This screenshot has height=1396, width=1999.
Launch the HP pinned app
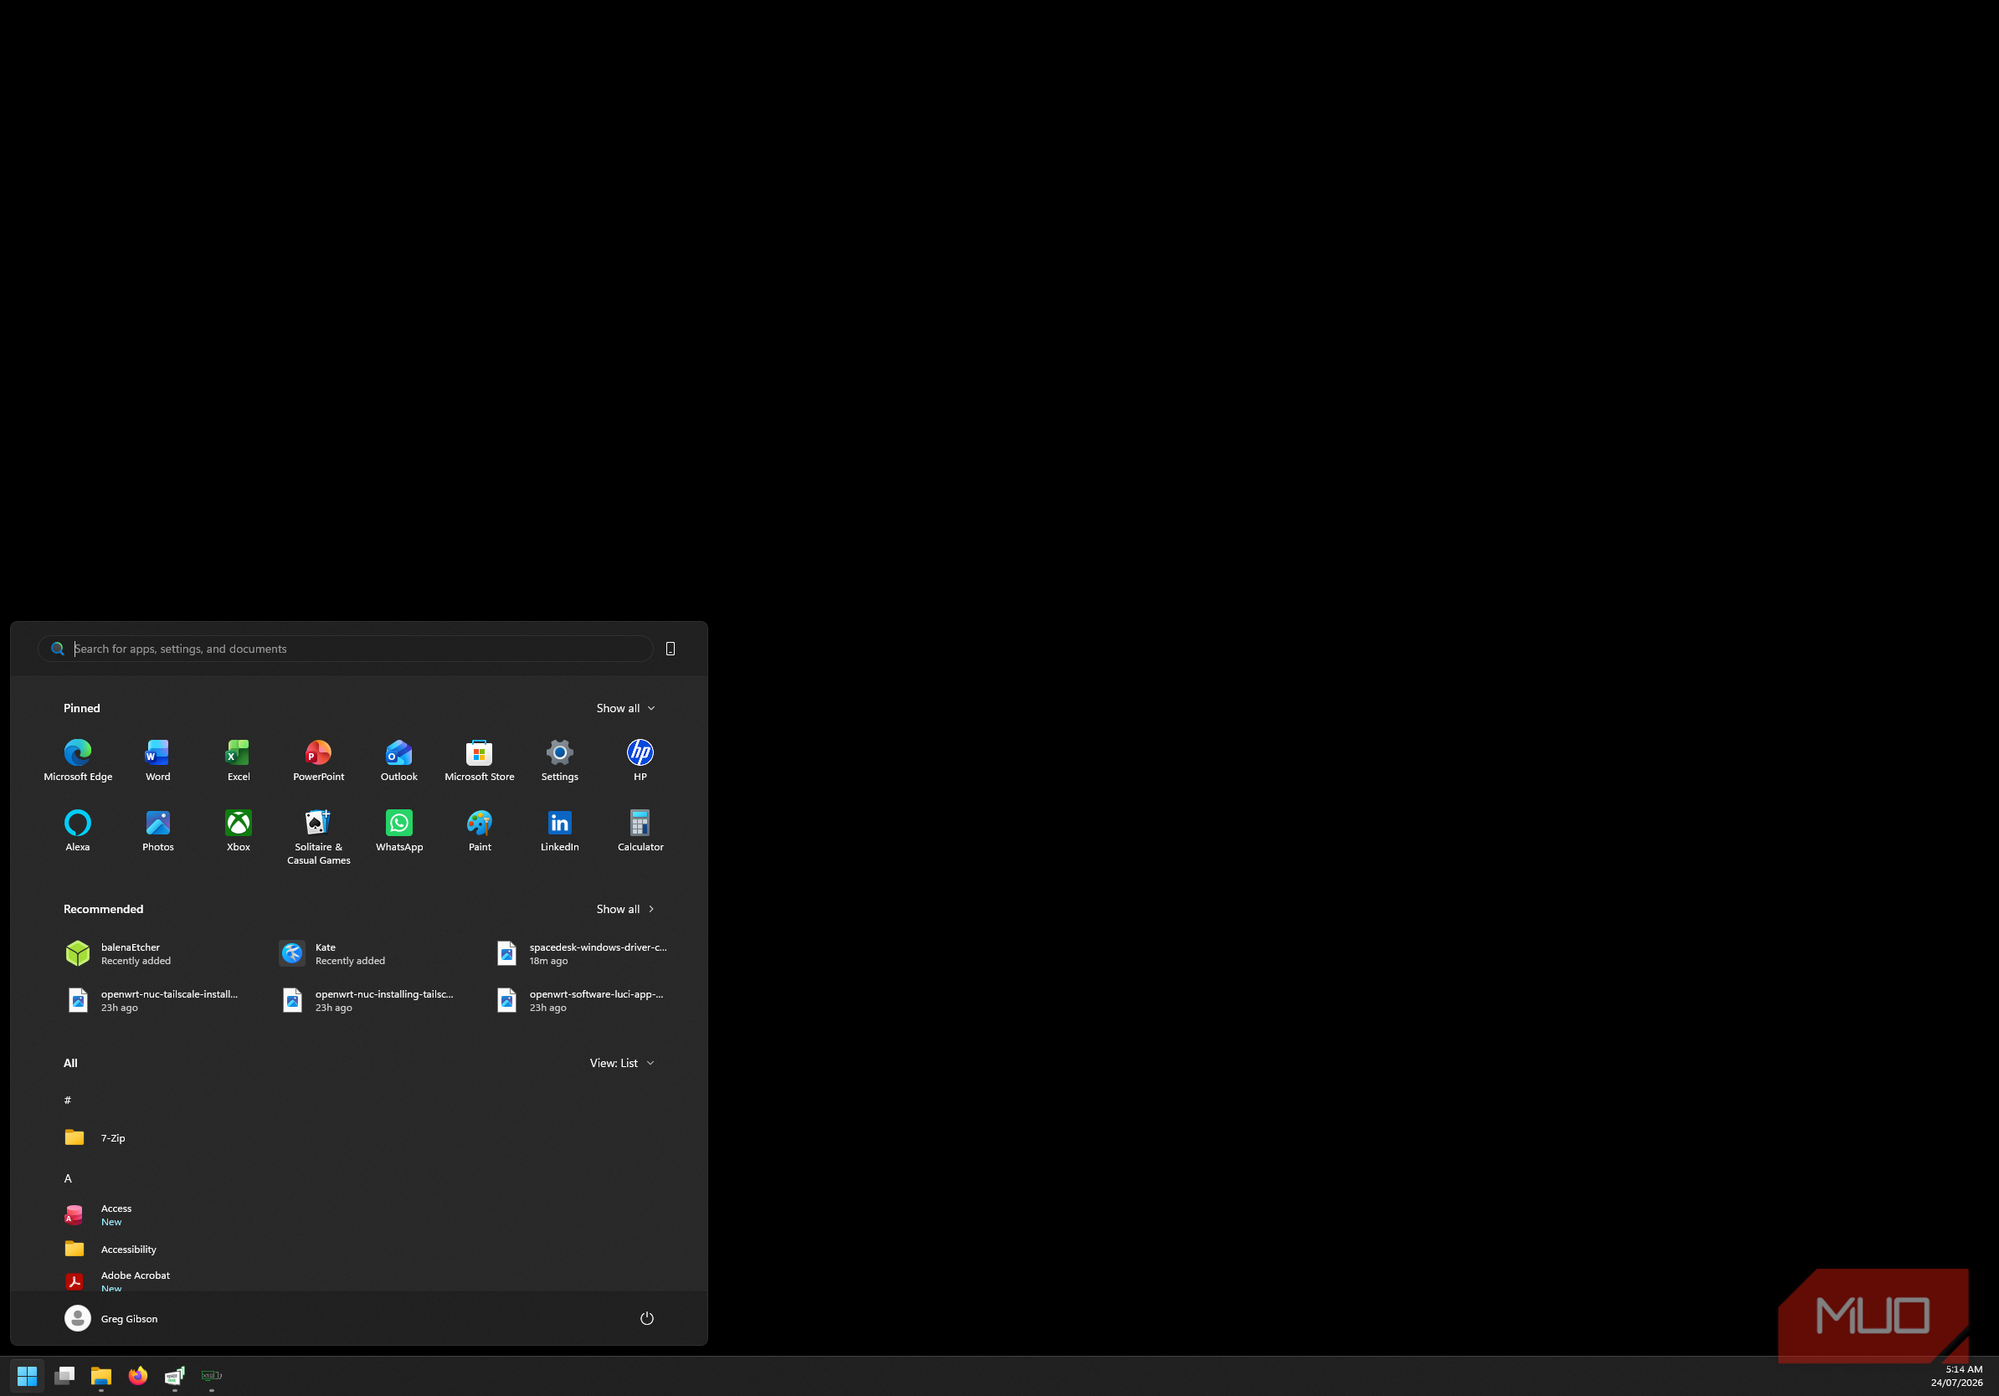(640, 760)
